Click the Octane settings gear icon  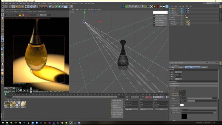6,15
